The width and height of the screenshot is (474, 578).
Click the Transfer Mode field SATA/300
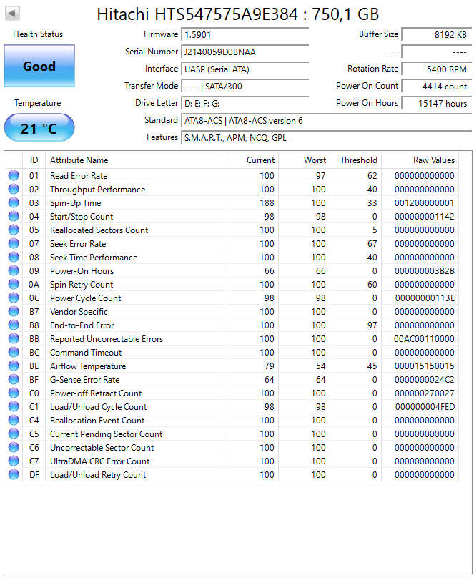point(245,87)
